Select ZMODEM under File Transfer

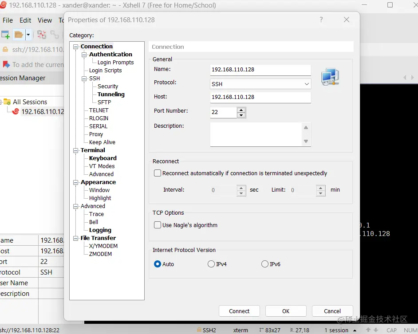(100, 254)
